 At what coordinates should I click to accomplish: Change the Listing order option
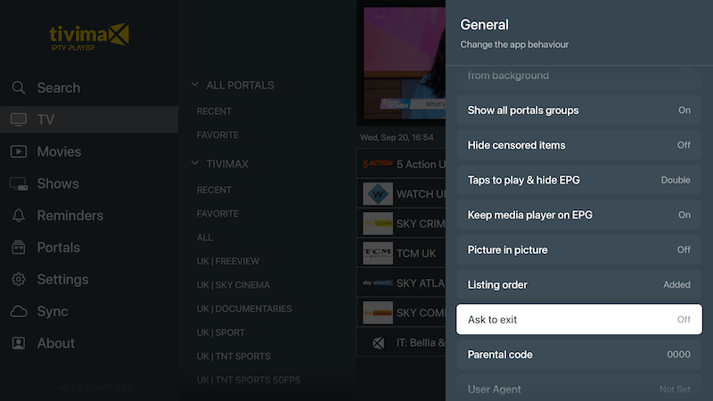point(578,284)
